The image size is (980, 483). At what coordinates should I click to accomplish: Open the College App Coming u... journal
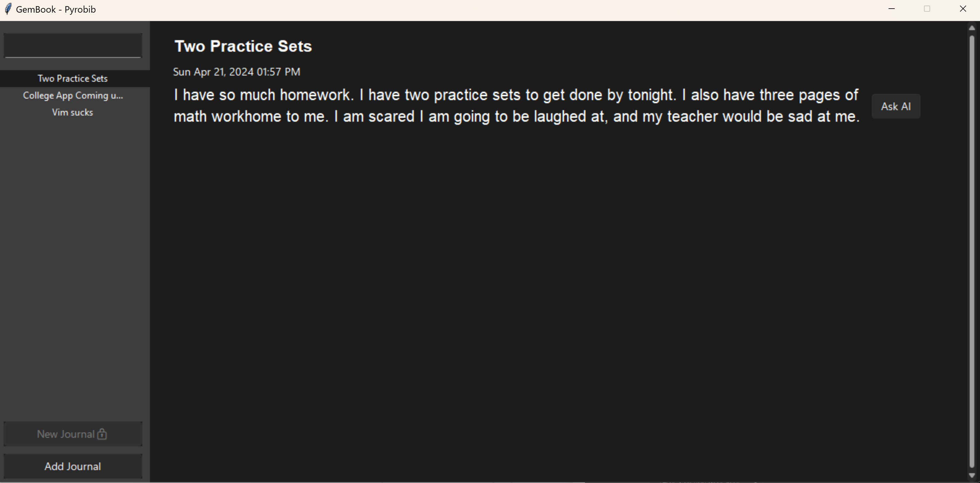(x=73, y=95)
